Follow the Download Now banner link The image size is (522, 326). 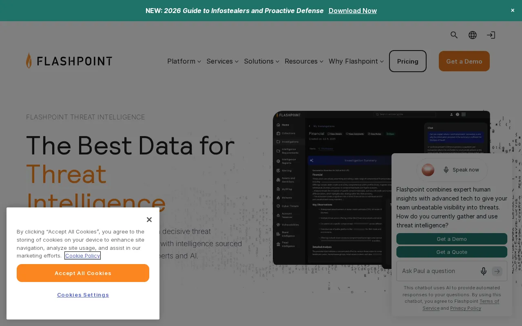click(353, 11)
